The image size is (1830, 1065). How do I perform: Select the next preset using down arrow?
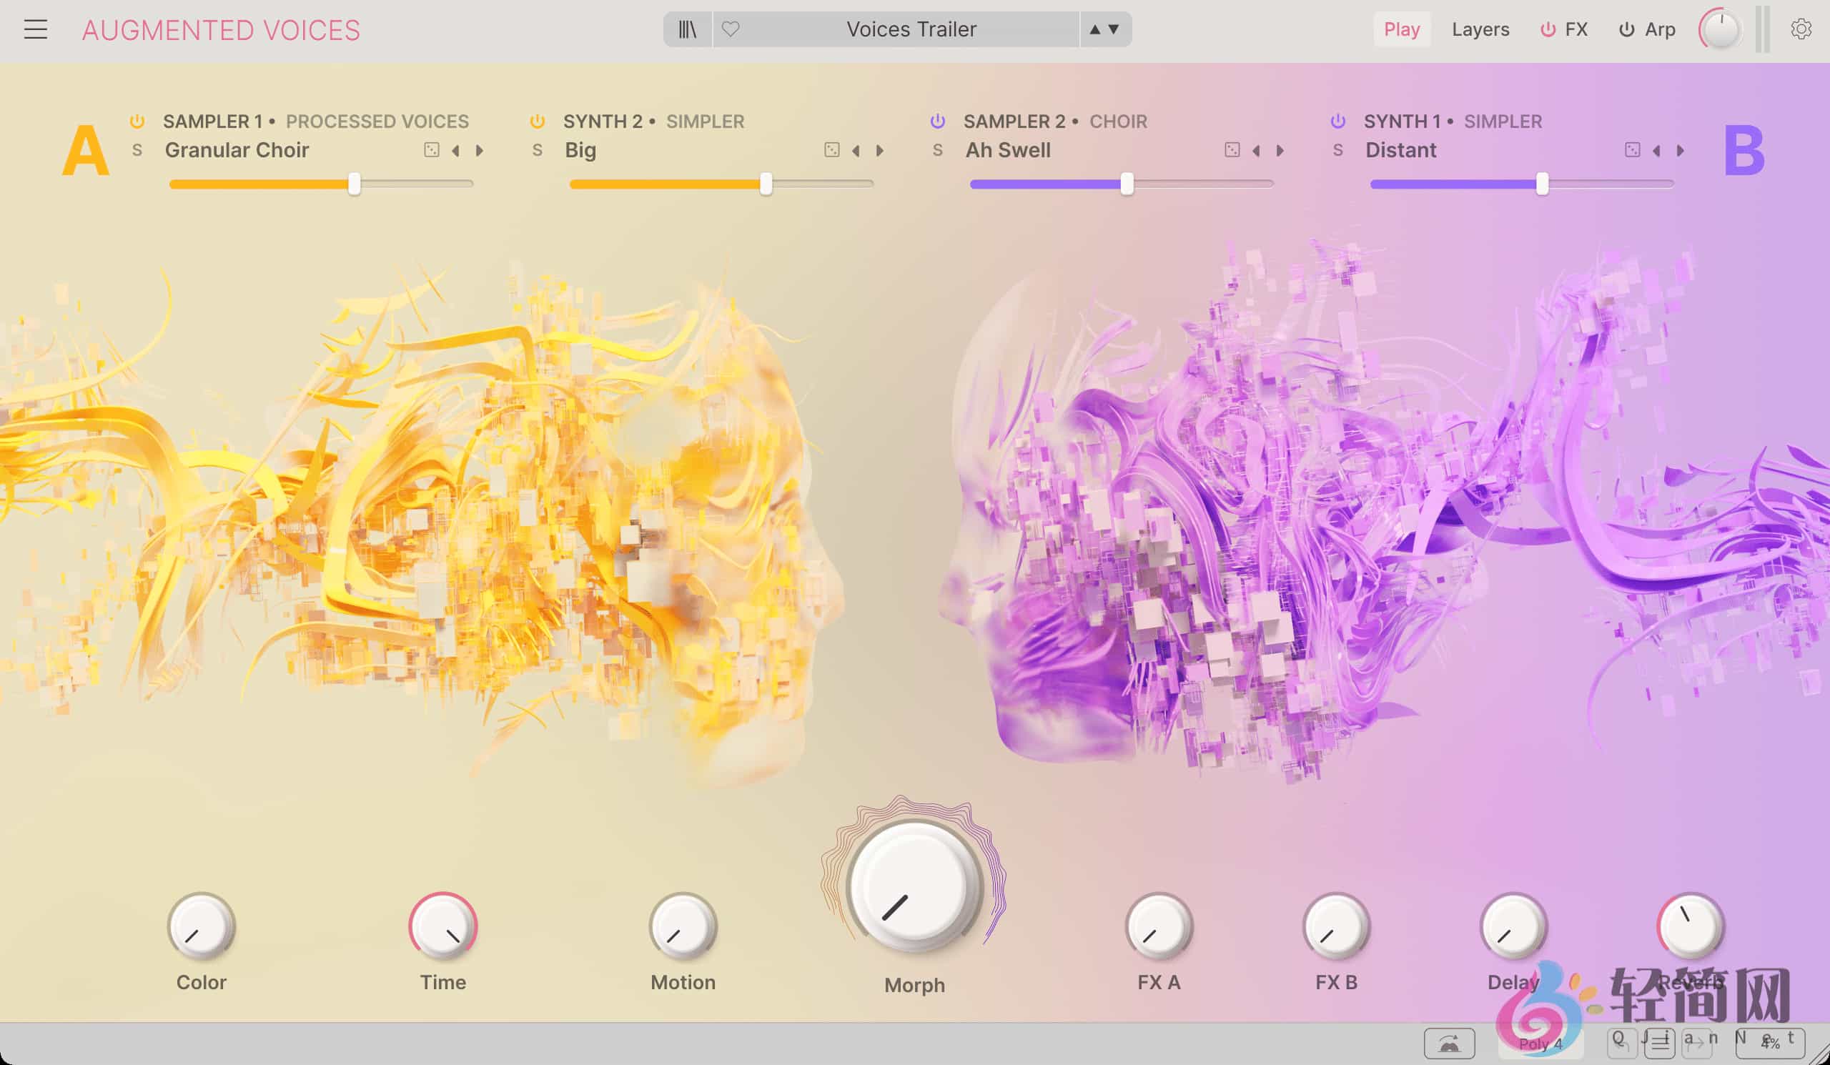point(1113,30)
